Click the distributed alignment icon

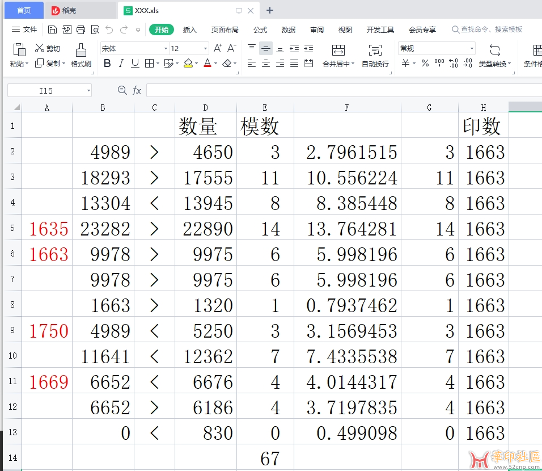pyautogui.click(x=308, y=64)
